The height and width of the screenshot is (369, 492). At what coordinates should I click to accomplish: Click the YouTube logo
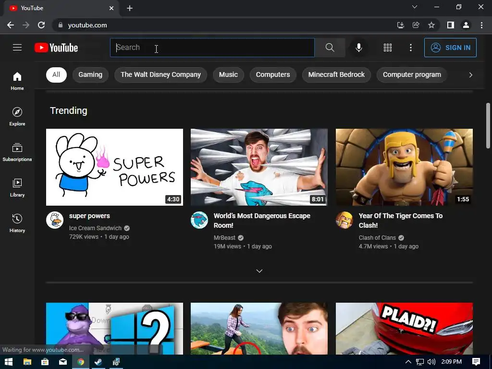point(56,48)
